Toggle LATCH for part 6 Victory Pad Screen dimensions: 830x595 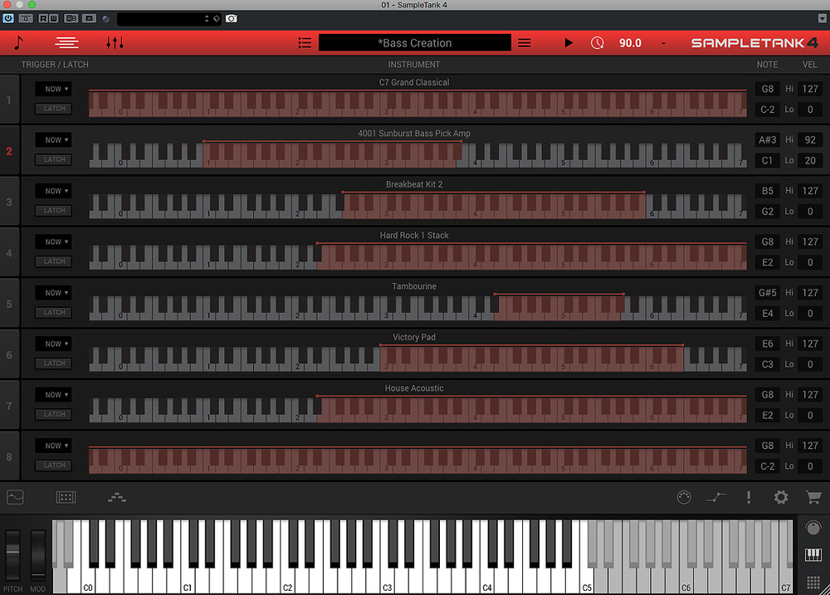click(x=54, y=363)
